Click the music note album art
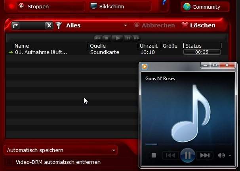240x171 pixels. pos(191,113)
